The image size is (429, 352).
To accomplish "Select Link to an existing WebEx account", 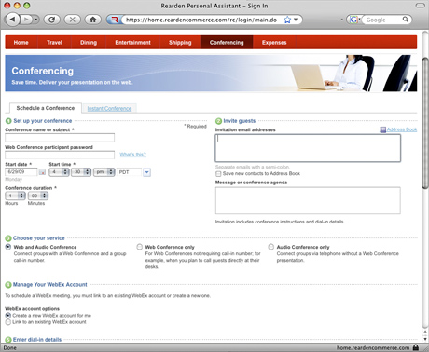I will (x=8, y=322).
